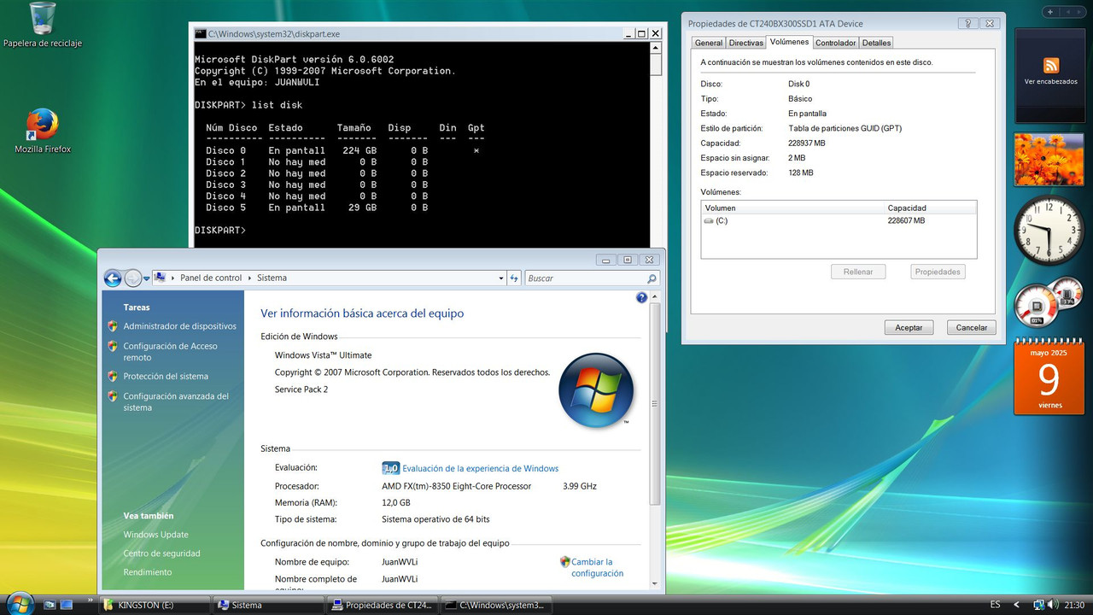Click the ES language bar indicator
This screenshot has width=1093, height=615.
pos(996,605)
